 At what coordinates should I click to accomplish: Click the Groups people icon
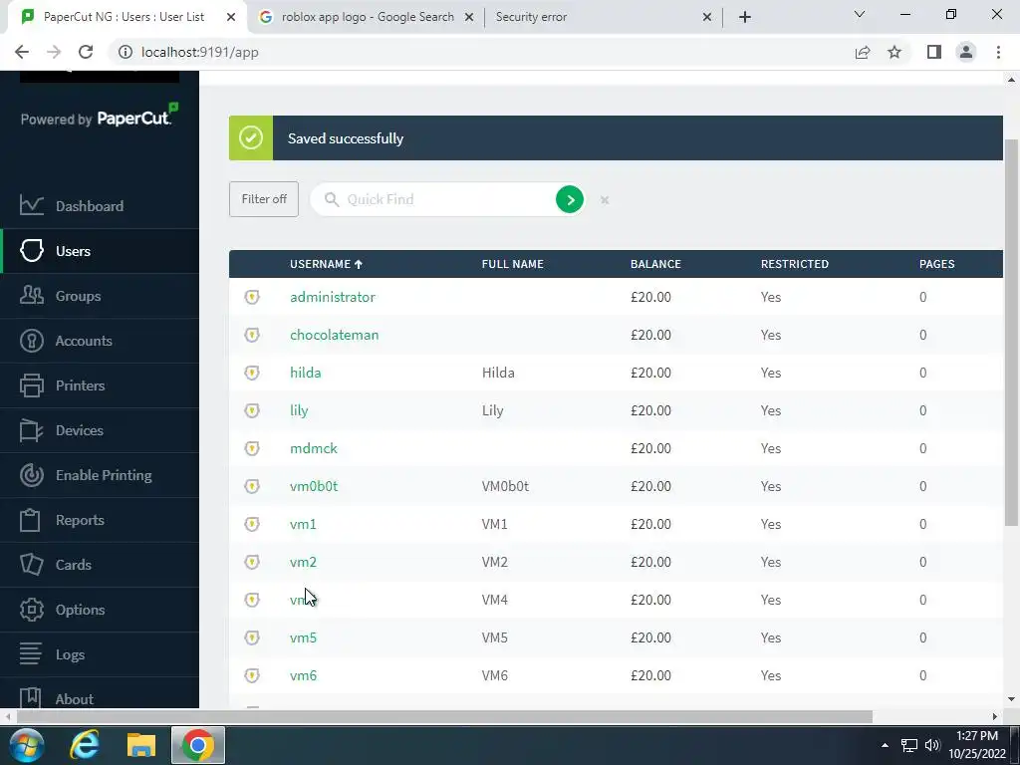pyautogui.click(x=31, y=295)
